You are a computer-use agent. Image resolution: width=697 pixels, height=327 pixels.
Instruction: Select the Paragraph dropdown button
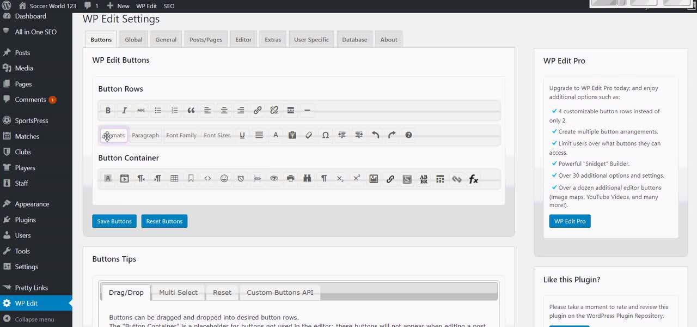pyautogui.click(x=145, y=135)
